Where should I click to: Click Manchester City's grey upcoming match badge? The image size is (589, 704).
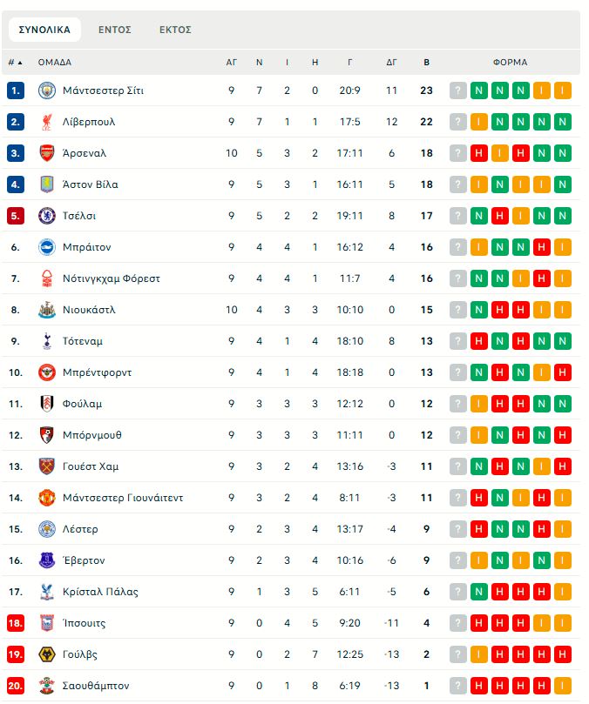tap(458, 91)
